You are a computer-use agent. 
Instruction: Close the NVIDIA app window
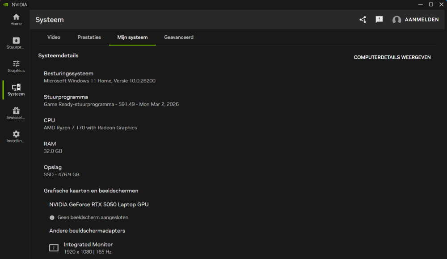441,4
